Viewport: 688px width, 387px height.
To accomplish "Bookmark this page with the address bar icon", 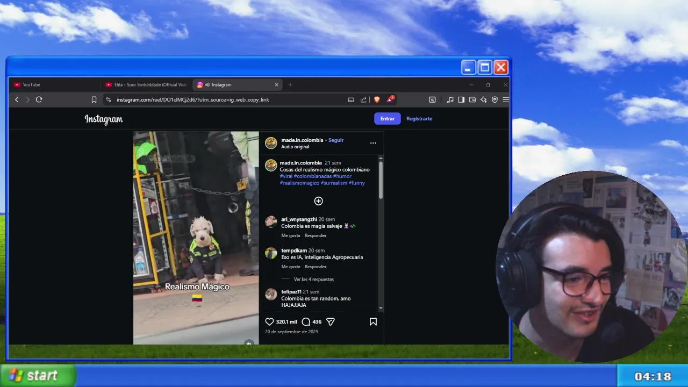I will click(x=94, y=99).
